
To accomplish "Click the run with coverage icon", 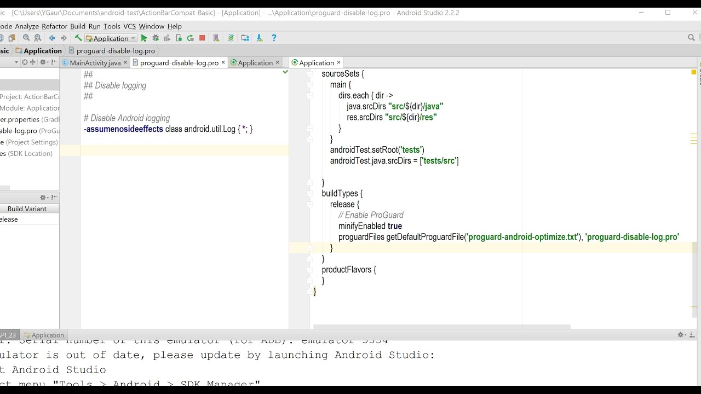I will coord(167,38).
